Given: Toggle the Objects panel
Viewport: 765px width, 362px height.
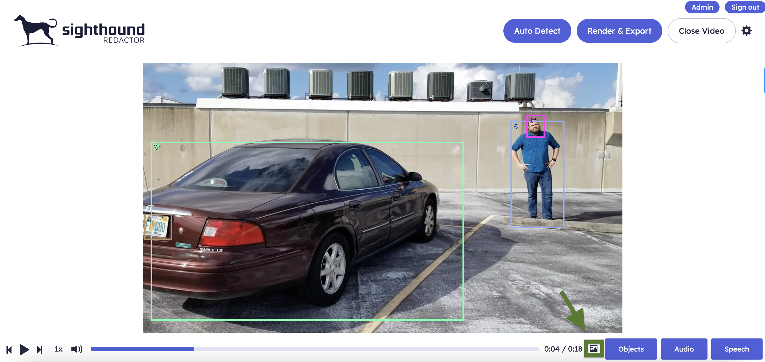Looking at the screenshot, I should [x=631, y=349].
